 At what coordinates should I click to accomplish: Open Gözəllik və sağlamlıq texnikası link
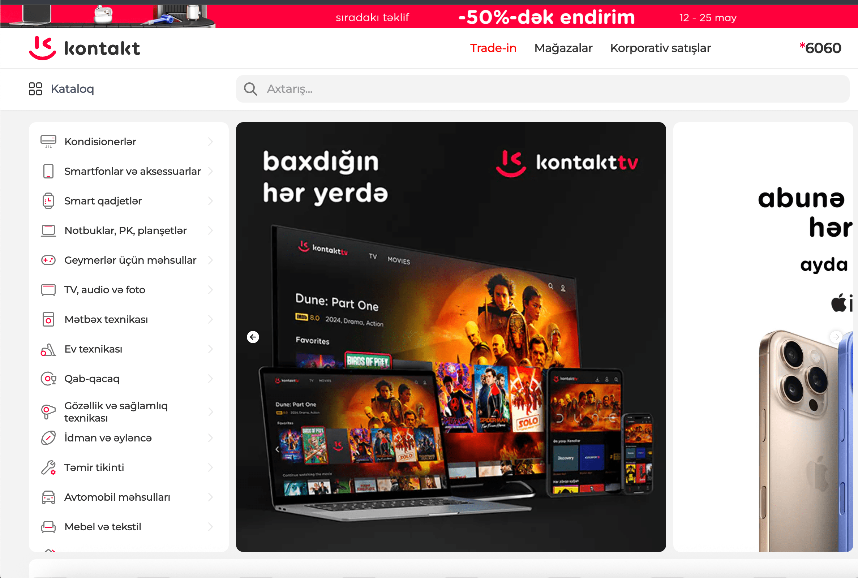pyautogui.click(x=116, y=412)
